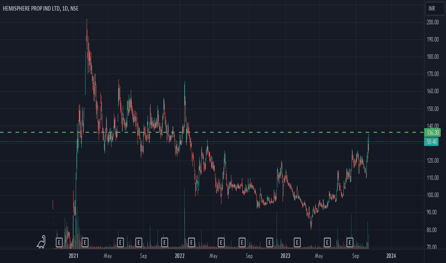Open first earnings E marker after 2022

(191, 242)
